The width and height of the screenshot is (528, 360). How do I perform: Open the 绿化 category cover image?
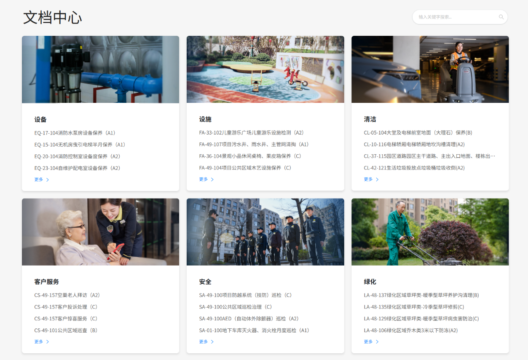430,232
